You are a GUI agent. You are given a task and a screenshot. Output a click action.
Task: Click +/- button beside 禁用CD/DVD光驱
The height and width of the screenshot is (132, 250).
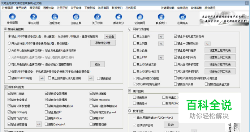pyautogui.click(x=42, y=78)
